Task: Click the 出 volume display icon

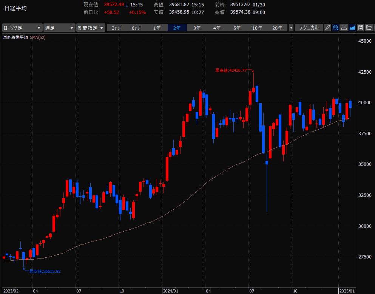Action: tap(344, 28)
